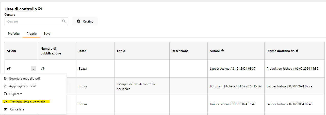Click the edit pencil icon in first row
The image size is (326, 115).
click(x=9, y=68)
